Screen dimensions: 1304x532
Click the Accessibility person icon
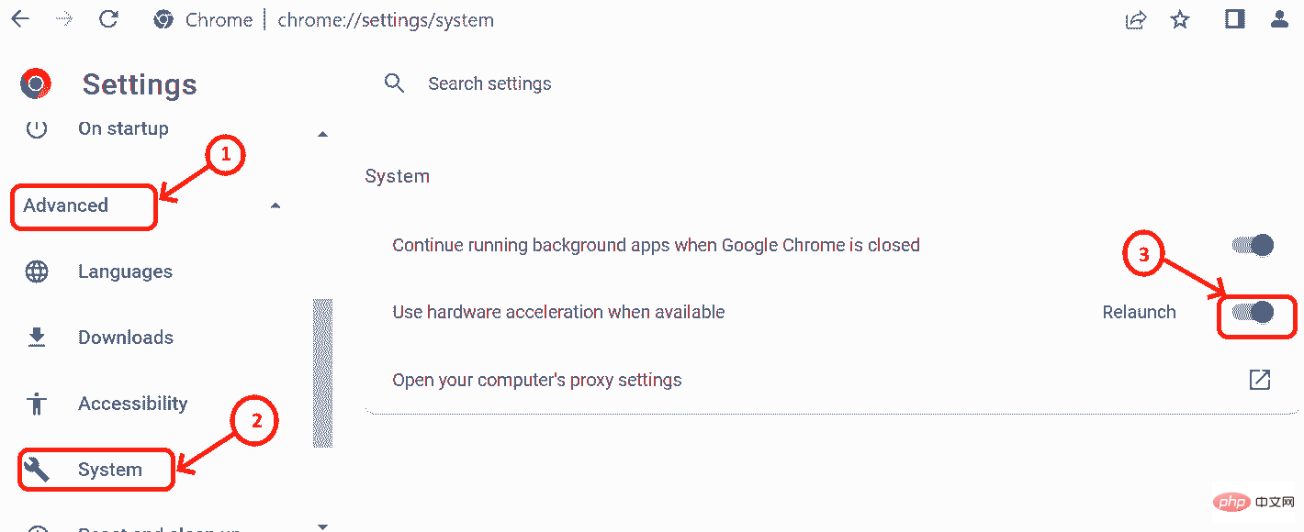point(37,403)
